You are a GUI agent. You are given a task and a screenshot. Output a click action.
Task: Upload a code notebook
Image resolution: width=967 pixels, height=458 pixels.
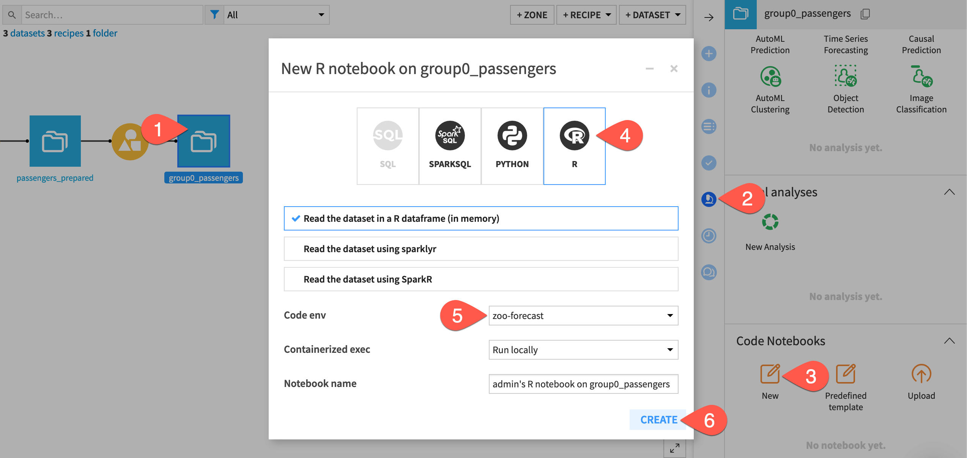coord(921,382)
